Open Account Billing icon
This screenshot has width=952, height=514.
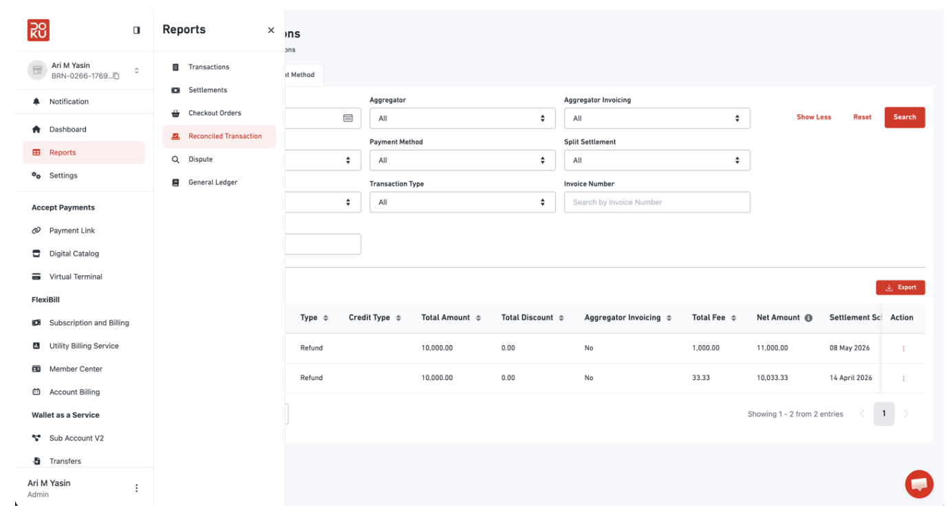[x=36, y=392]
